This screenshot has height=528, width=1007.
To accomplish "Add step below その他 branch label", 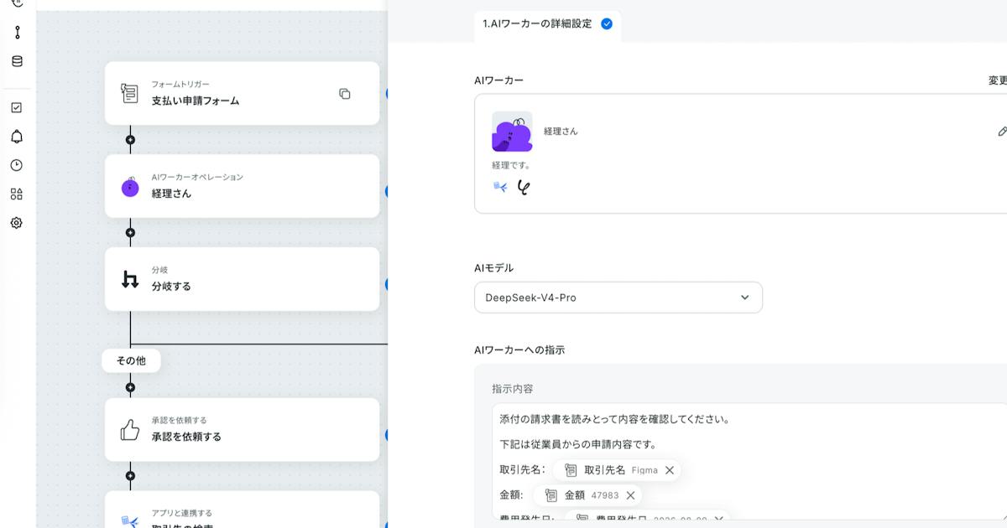I will coord(130,387).
